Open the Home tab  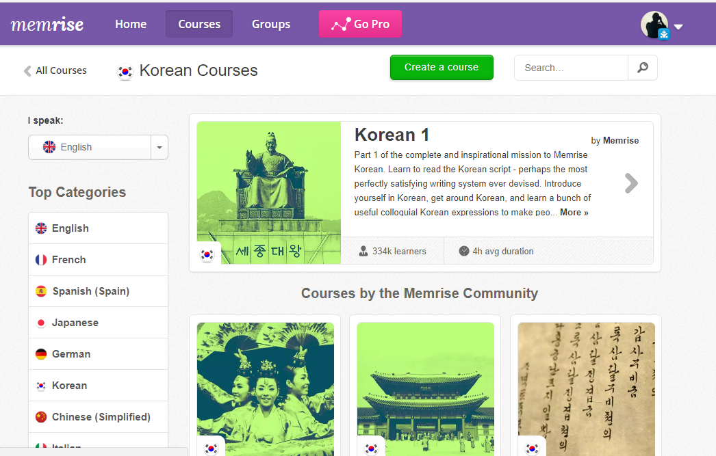click(131, 24)
